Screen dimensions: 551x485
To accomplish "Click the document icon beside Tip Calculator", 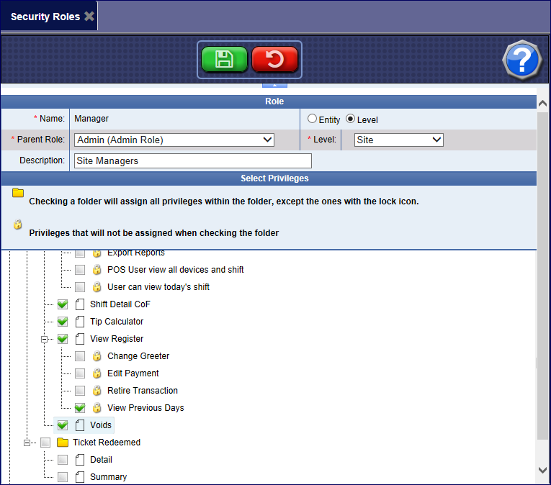I will pos(80,322).
